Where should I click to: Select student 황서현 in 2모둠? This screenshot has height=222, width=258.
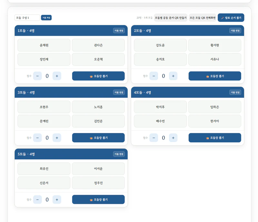215,45
